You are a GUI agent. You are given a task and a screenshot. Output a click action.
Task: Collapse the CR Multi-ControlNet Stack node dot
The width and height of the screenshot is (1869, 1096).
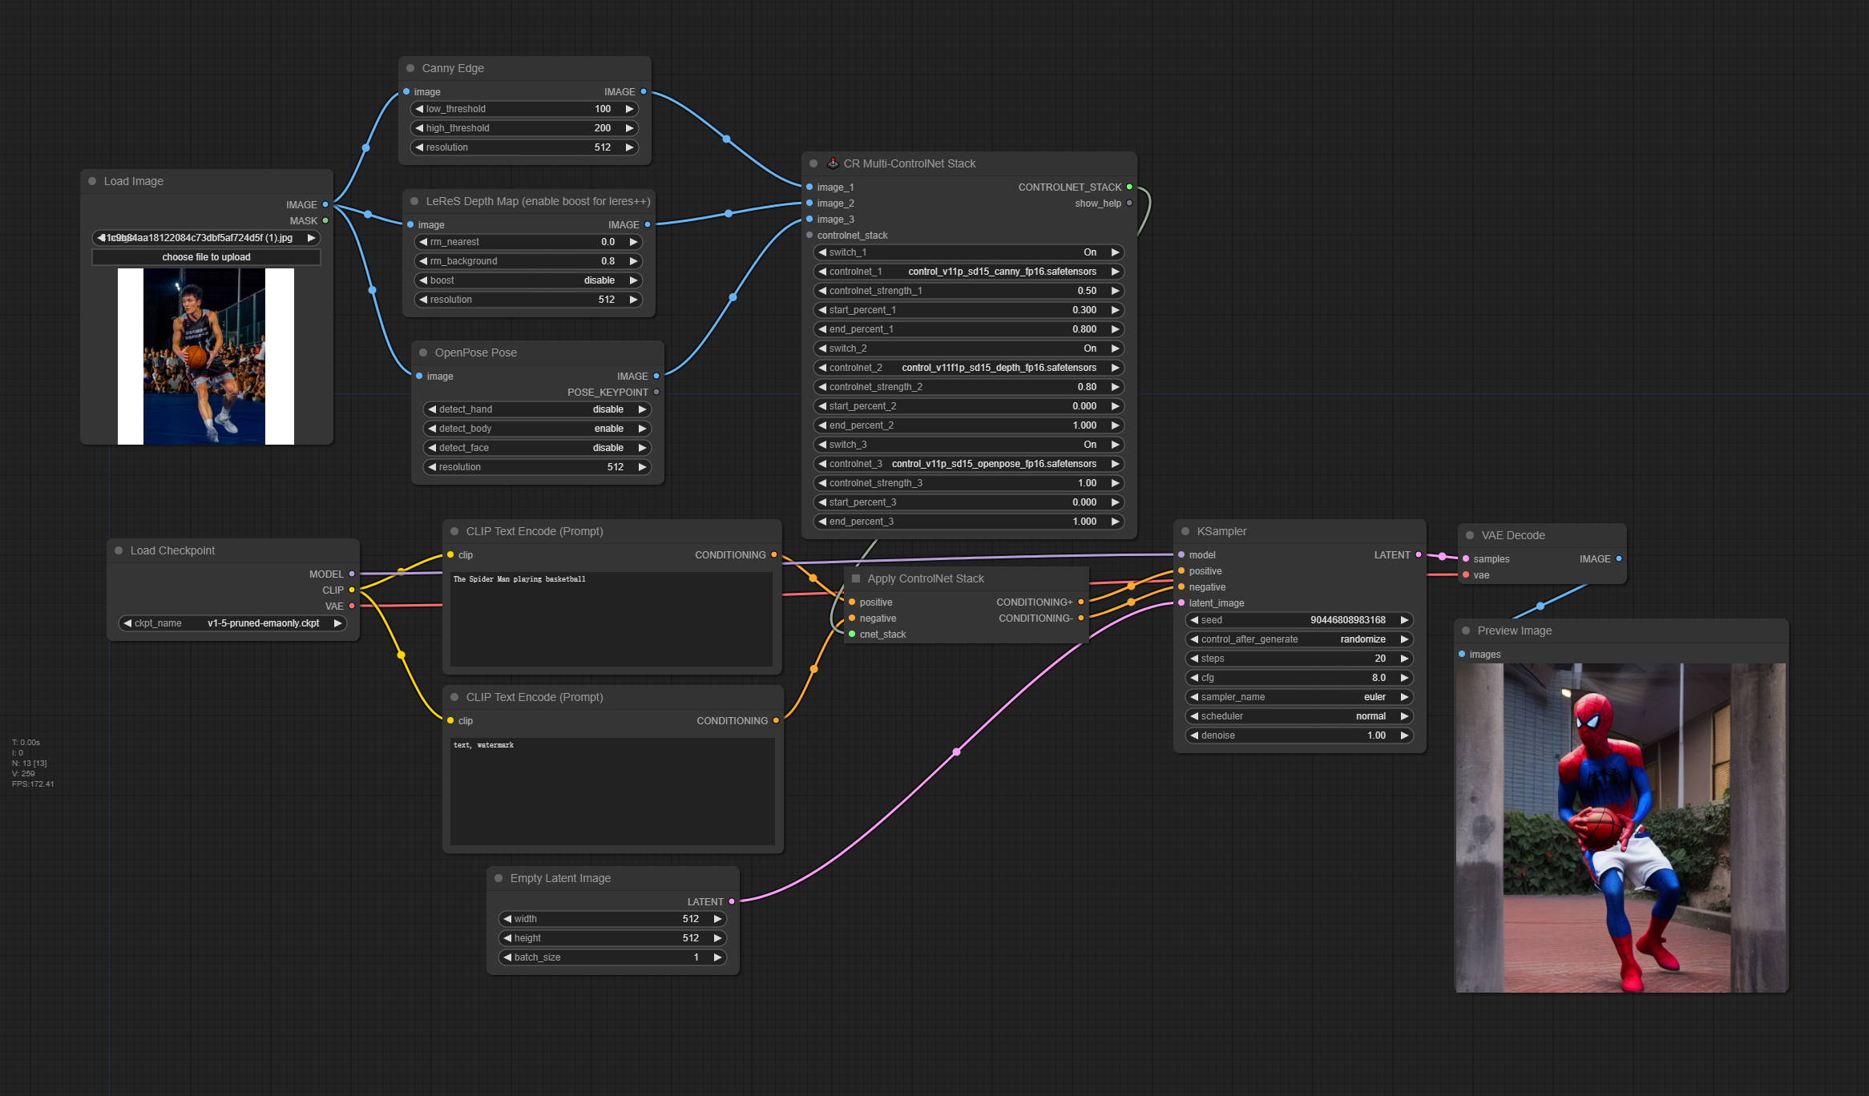pyautogui.click(x=813, y=163)
